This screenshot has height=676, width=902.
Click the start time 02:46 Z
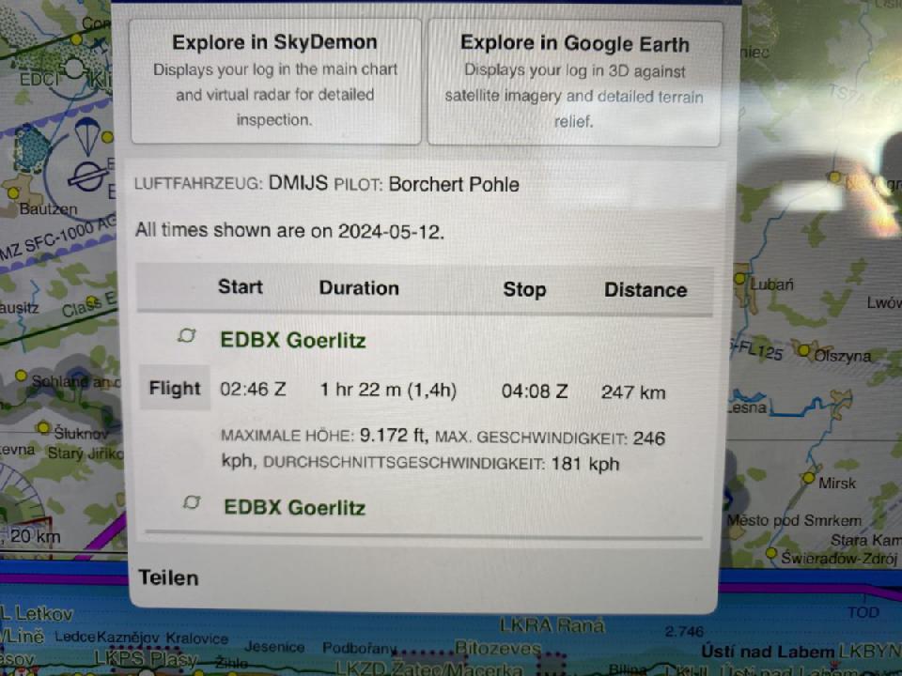(x=253, y=389)
